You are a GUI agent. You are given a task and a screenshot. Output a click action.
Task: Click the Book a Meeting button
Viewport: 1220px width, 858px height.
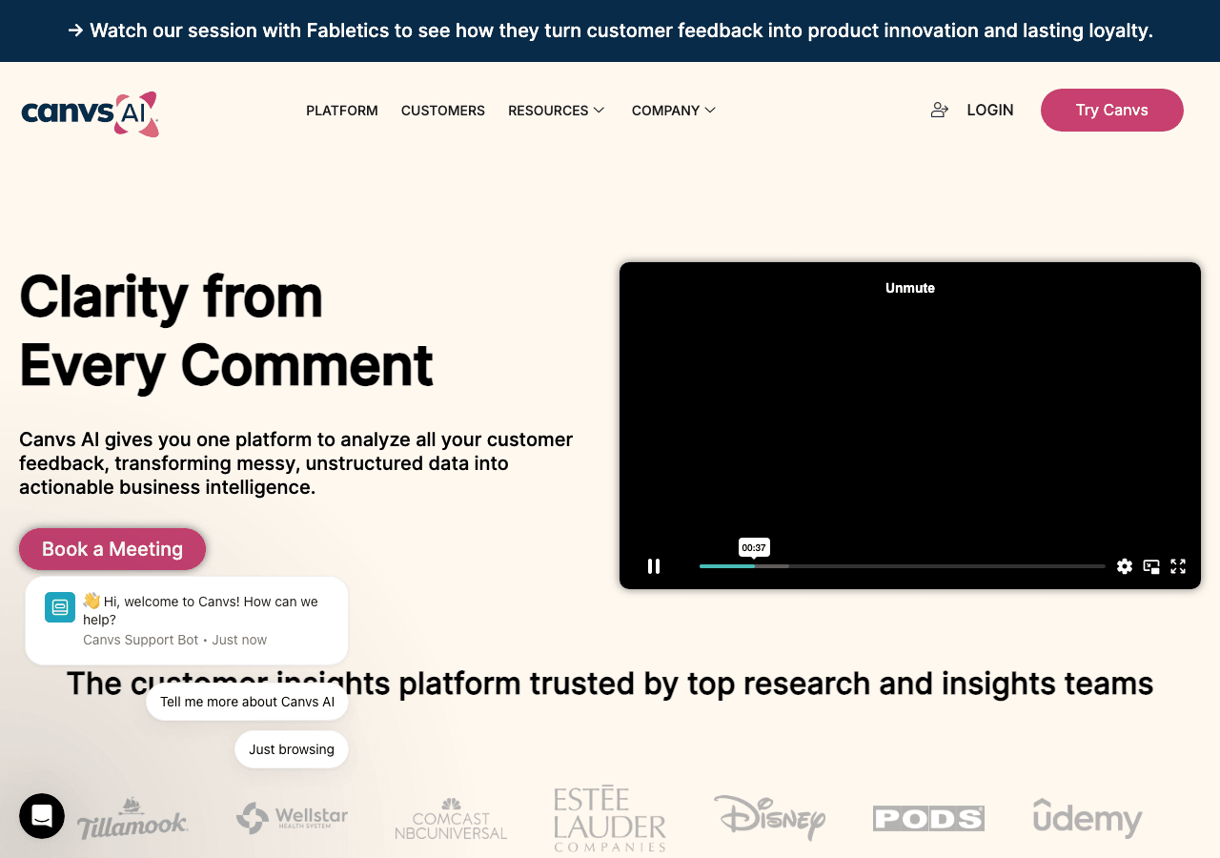pyautogui.click(x=112, y=549)
